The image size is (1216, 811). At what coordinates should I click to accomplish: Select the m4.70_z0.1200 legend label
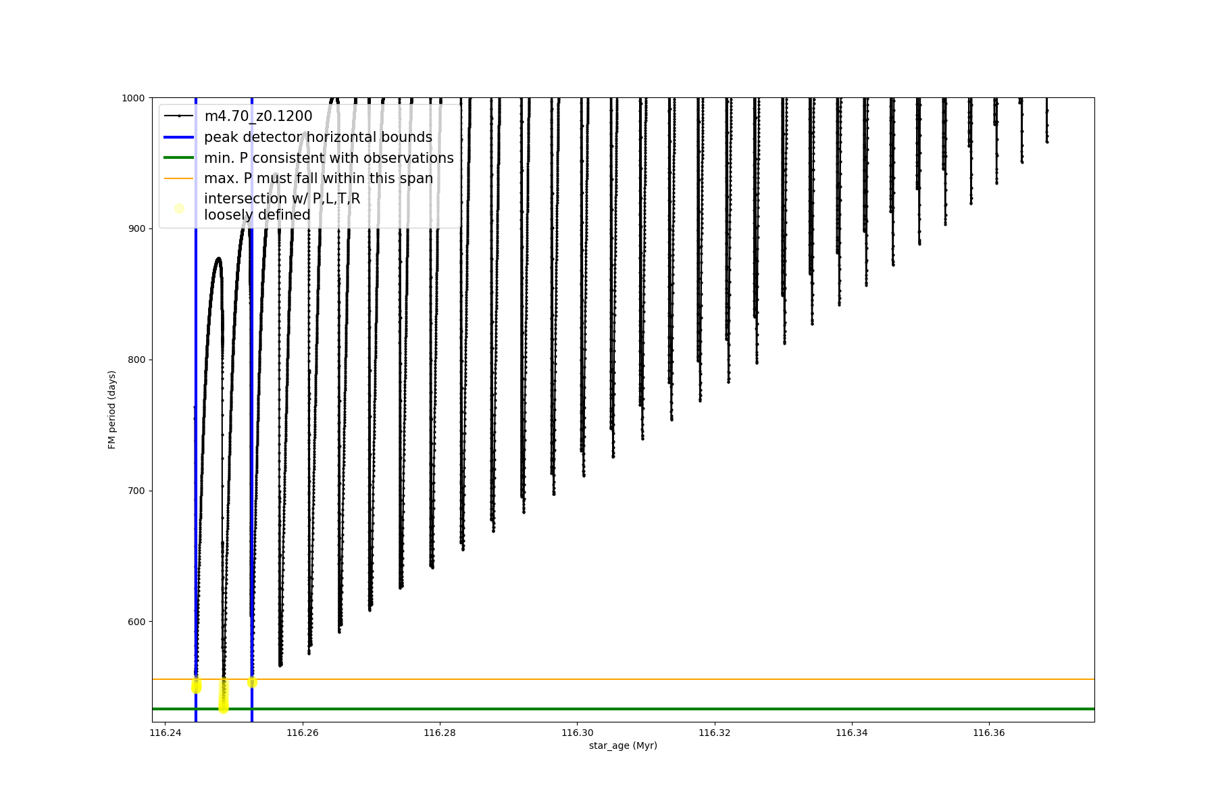258,116
